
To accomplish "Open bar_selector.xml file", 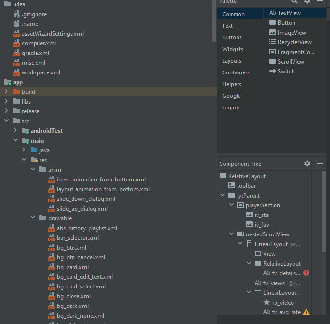I will tap(73, 238).
